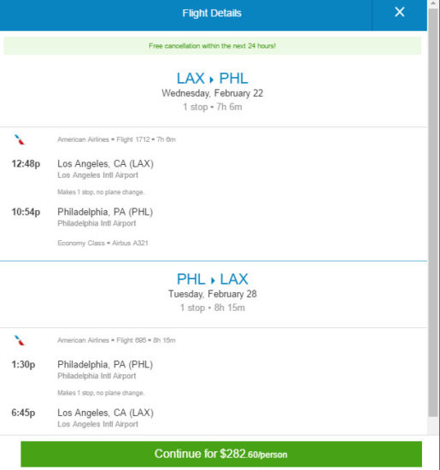Click the Economy Class Airbus A321 text
440x470 pixels.
tap(103, 243)
